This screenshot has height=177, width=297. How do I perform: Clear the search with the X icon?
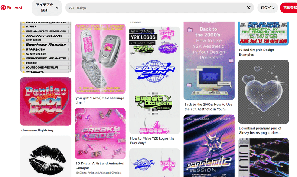pos(249,7)
